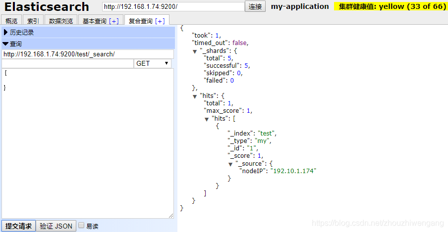The width and height of the screenshot is (448, 232).
Task: Select the 复合查询 tab
Action: click(x=141, y=21)
